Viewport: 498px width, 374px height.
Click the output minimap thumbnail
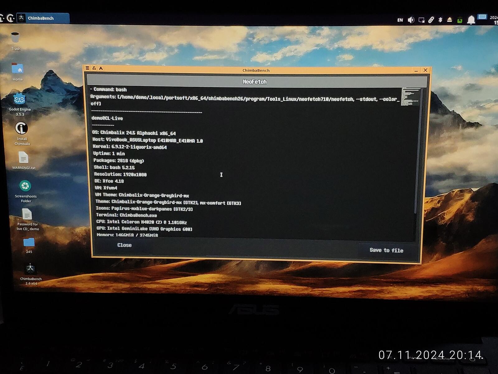click(410, 97)
